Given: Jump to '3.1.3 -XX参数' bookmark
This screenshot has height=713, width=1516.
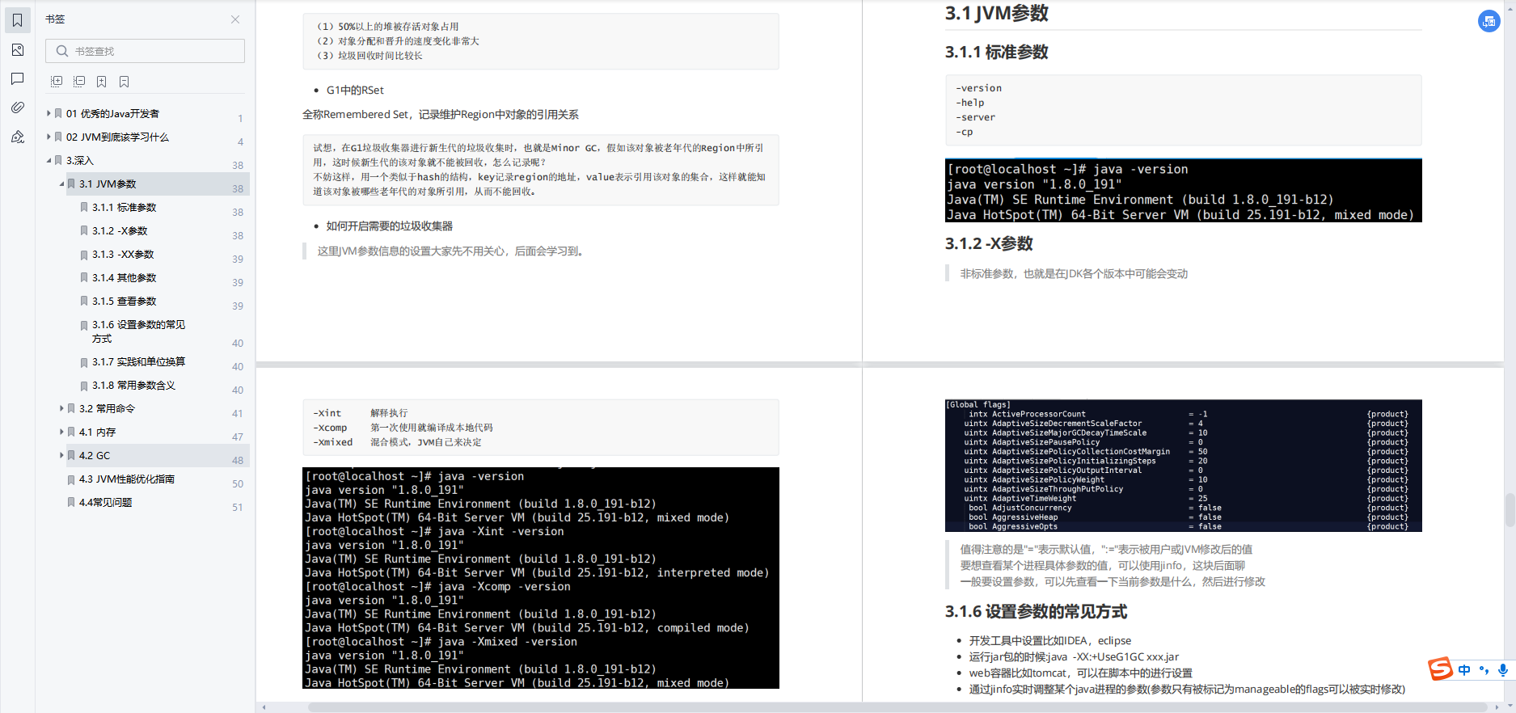Looking at the screenshot, I should tap(123, 255).
